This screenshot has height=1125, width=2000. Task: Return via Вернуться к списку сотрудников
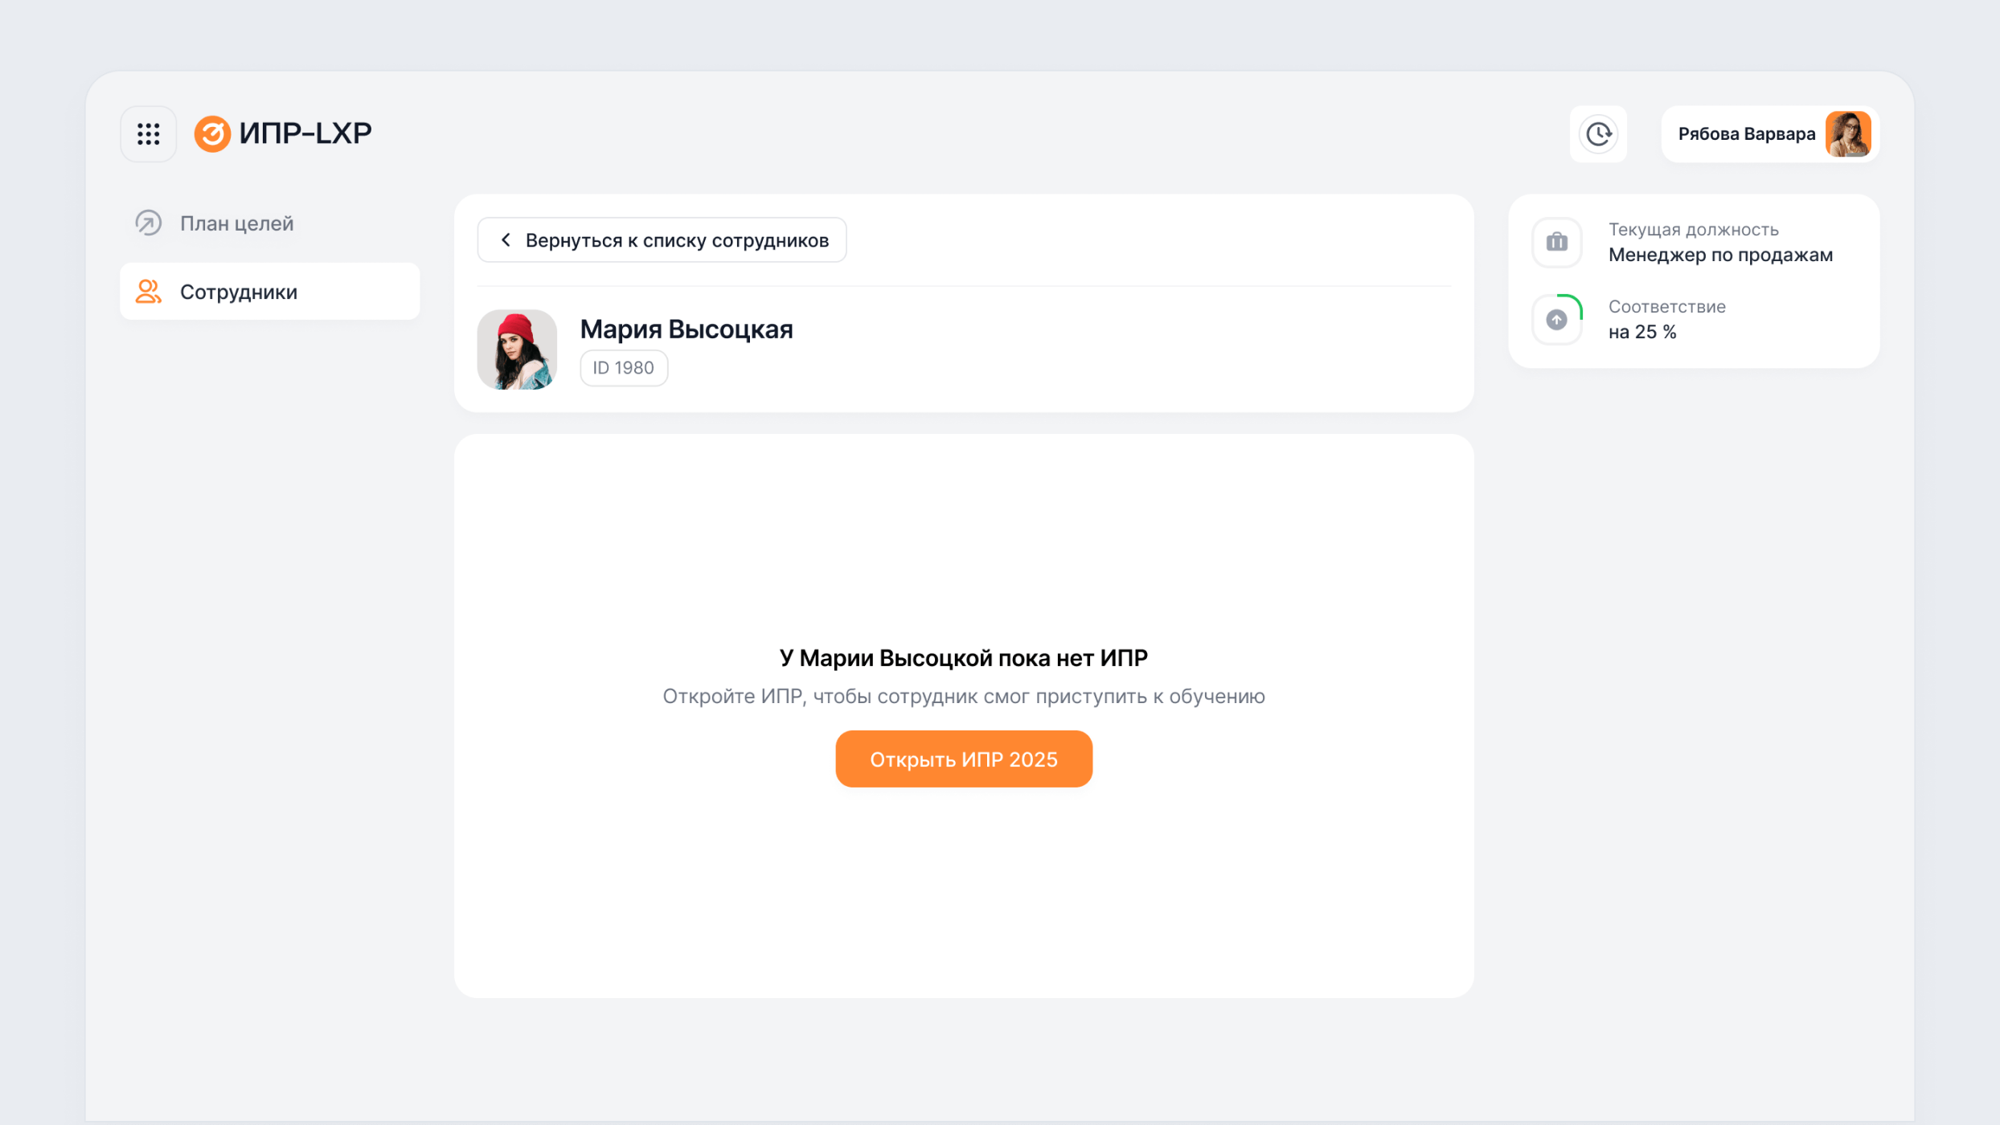click(x=662, y=239)
